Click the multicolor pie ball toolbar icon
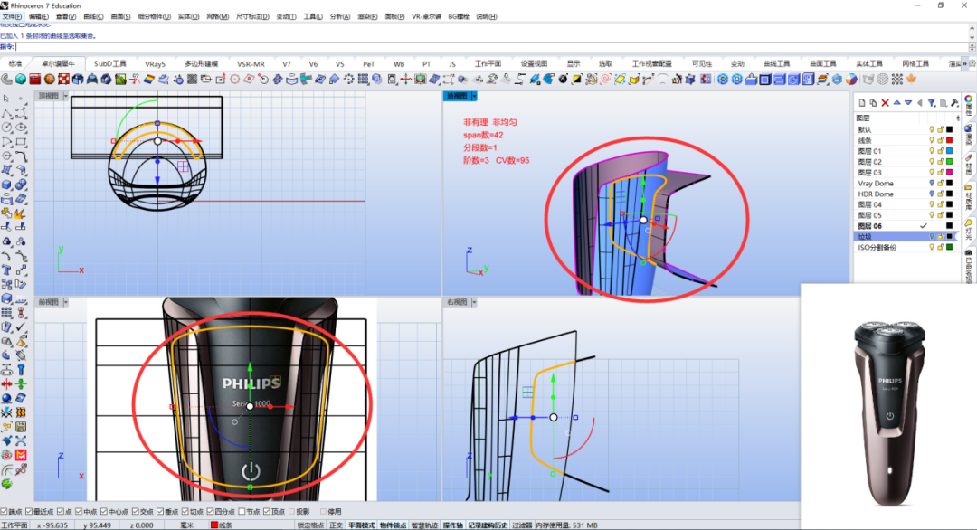 point(851,79)
